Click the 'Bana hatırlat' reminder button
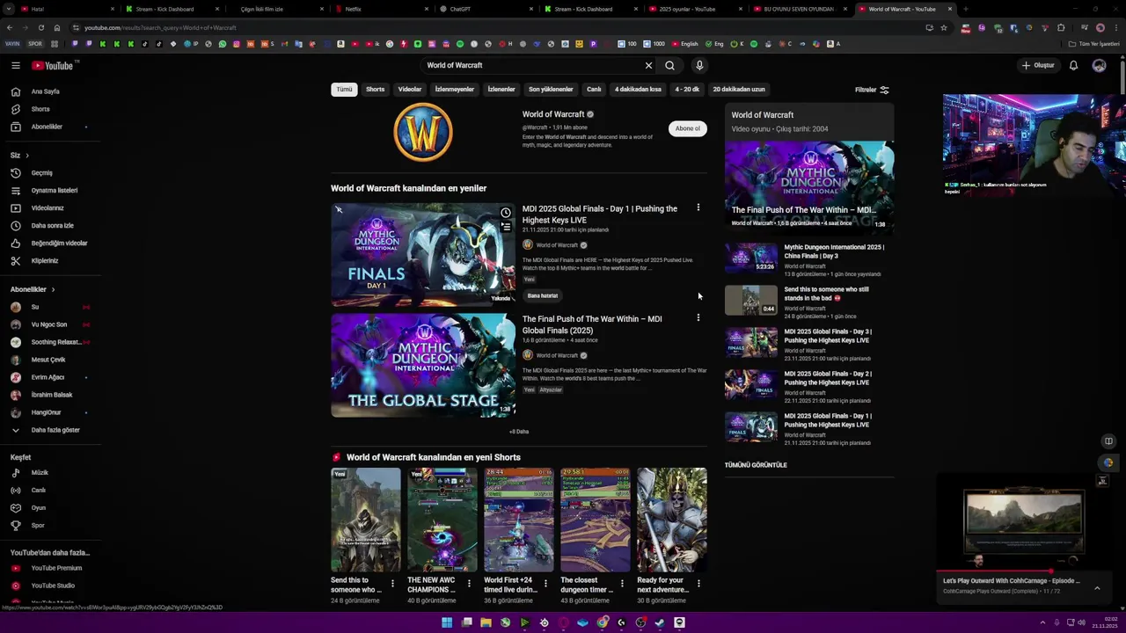The height and width of the screenshot is (633, 1126). coord(543,295)
